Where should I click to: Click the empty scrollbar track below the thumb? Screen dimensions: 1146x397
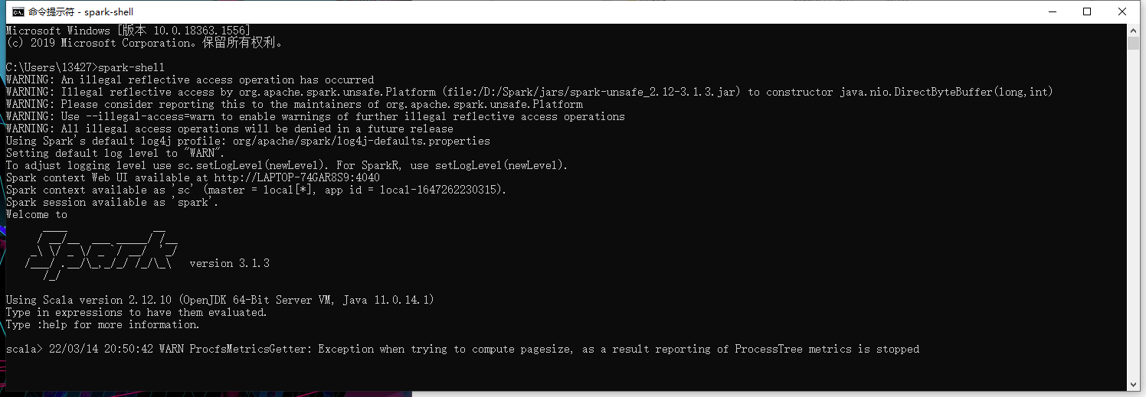point(1134,229)
